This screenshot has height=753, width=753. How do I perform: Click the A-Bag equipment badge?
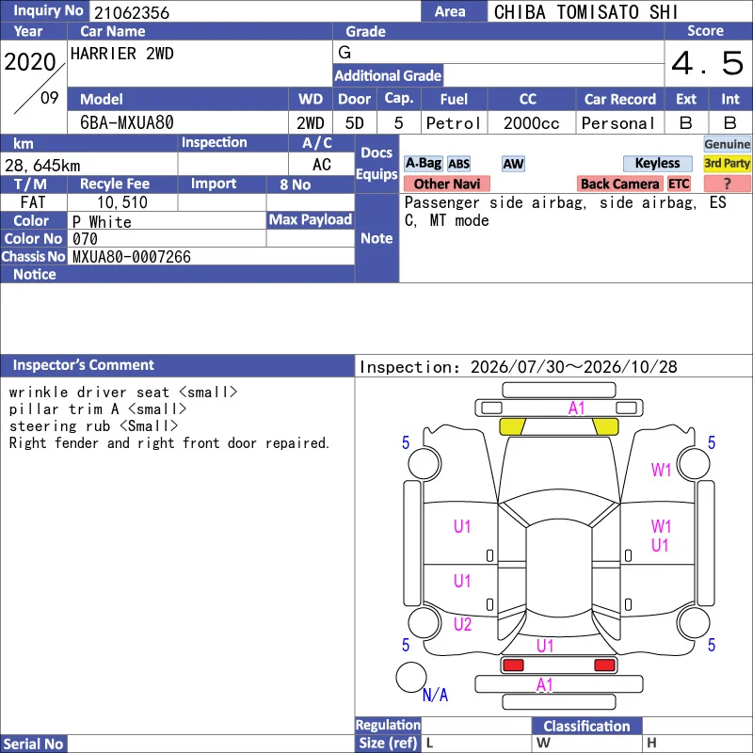[423, 163]
